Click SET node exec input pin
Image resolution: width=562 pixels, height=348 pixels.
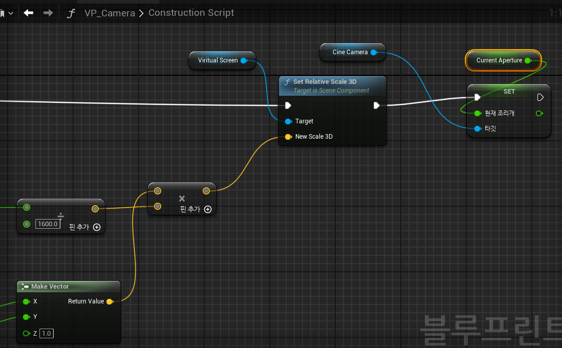pos(477,97)
